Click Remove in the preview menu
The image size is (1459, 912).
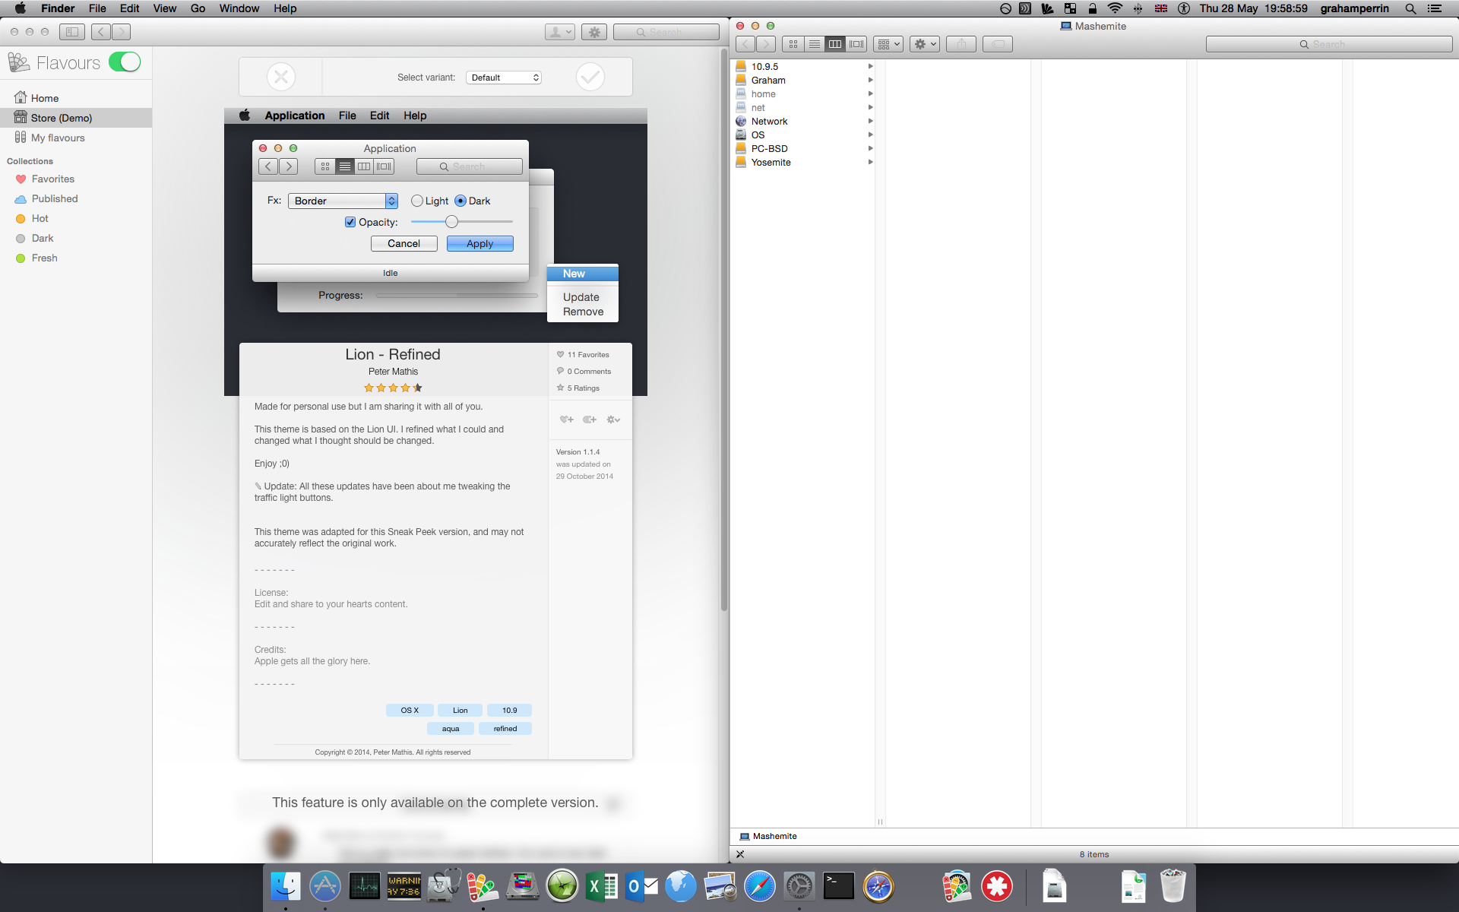[583, 312]
